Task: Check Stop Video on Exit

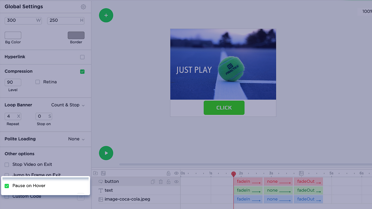Action: click(x=7, y=165)
